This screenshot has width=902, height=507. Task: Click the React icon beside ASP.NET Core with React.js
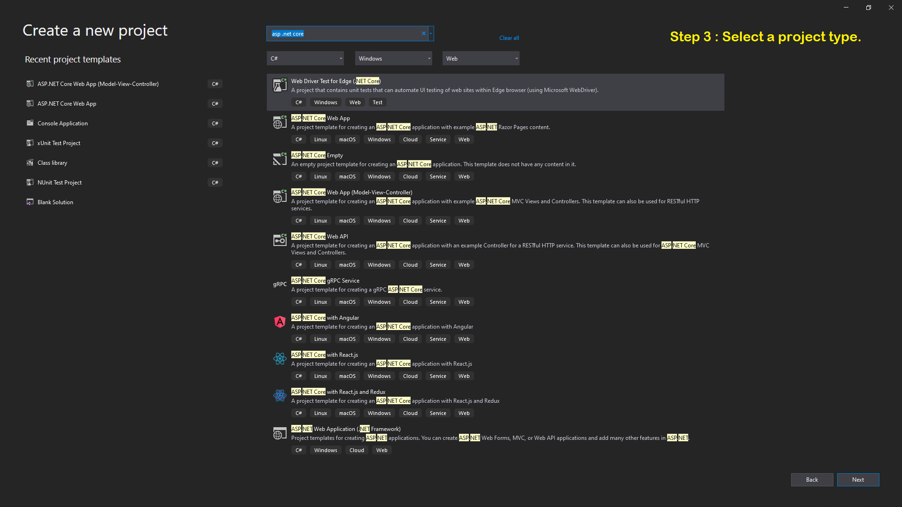tap(280, 359)
